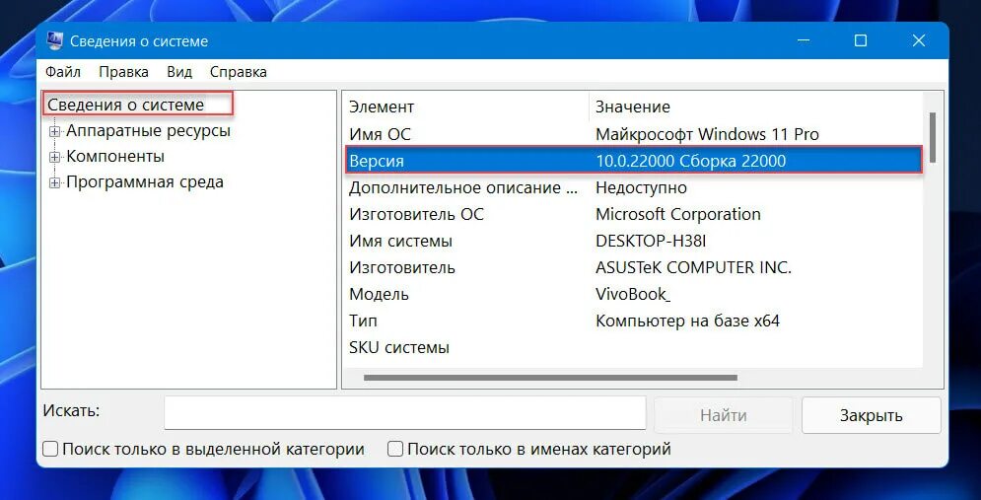The image size is (981, 500).
Task: Maximize the Сведения о системе window
Action: [861, 41]
